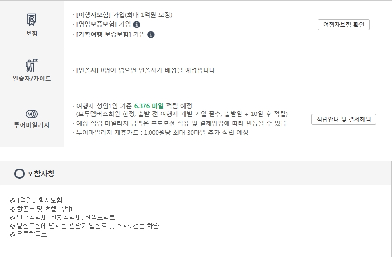
Task: Open info icon beside 기획여행 보증보험 가입
Action: [x=151, y=34]
